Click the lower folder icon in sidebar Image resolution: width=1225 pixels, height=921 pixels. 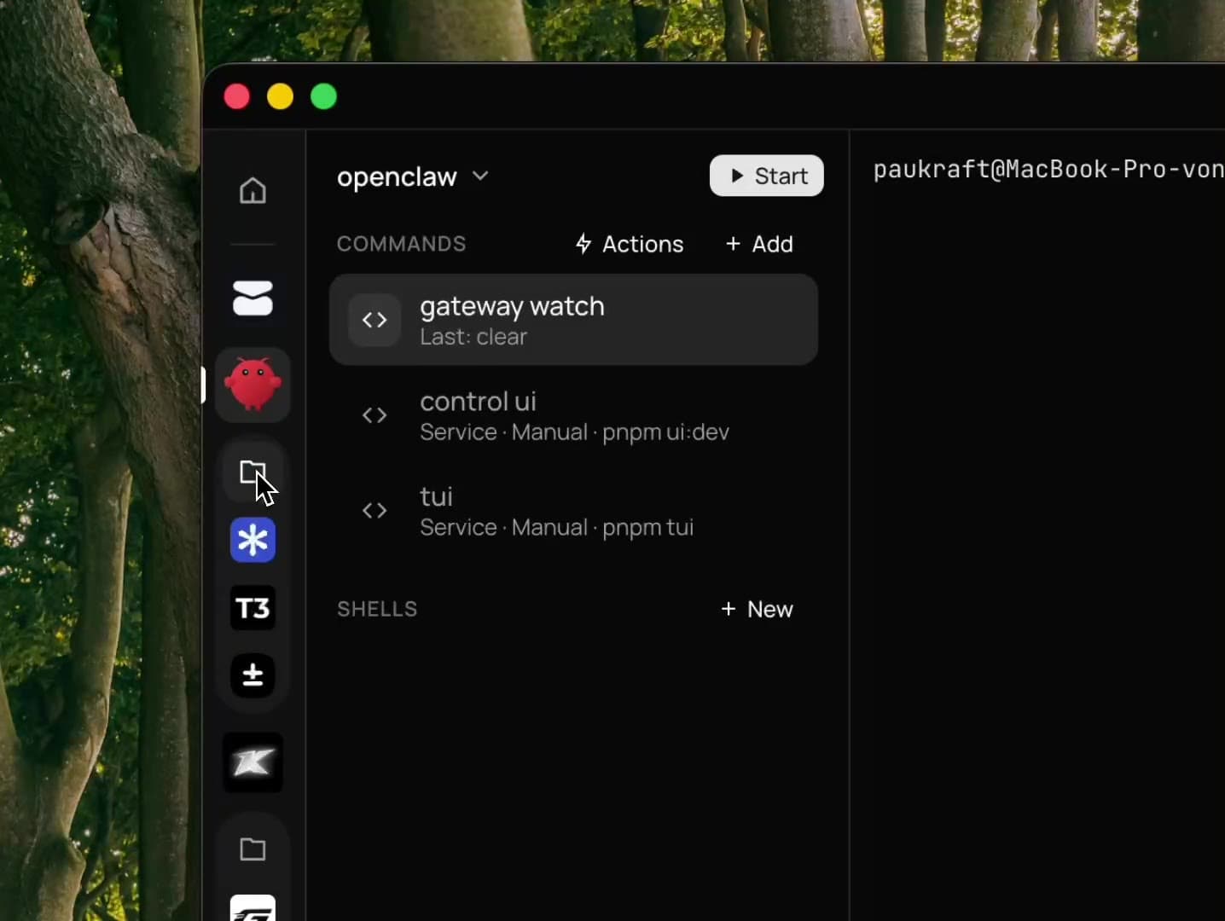(253, 849)
